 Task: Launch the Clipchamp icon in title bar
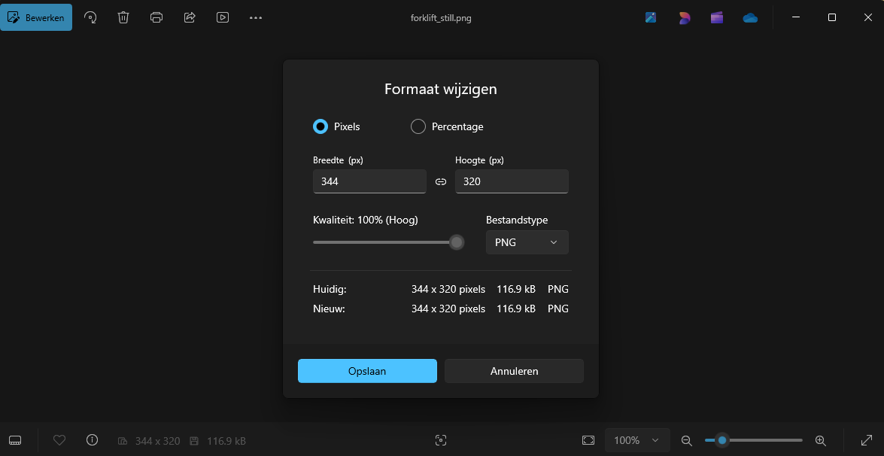click(x=716, y=17)
